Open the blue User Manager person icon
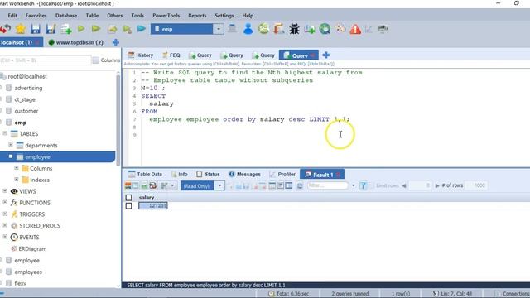530x298 pixels. 248,29
